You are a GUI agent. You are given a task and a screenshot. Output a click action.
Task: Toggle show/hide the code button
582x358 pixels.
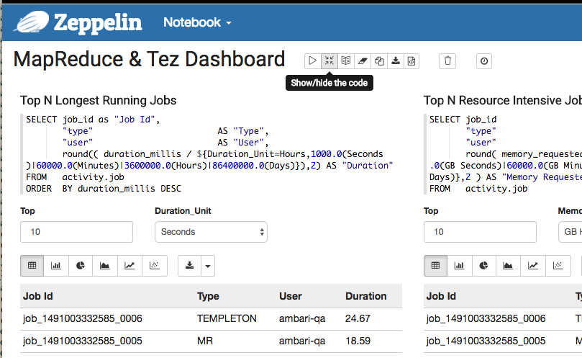tap(329, 61)
